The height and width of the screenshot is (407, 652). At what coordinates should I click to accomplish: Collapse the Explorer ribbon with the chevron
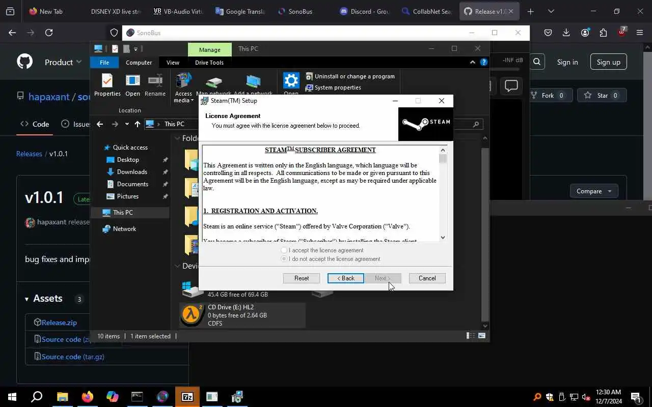[472, 62]
